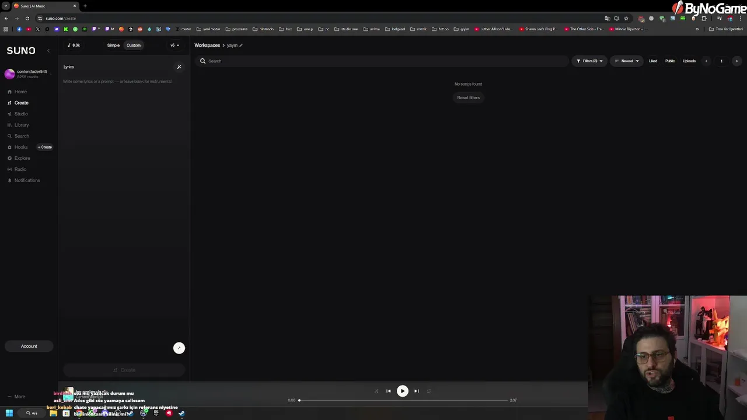Open Notifications in the sidebar
Screen dimensions: 747x420
23,180
